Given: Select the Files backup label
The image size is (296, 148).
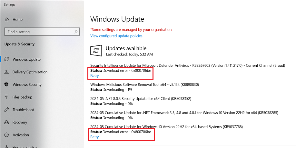Looking at the screenshot, I should [x=22, y=97].
